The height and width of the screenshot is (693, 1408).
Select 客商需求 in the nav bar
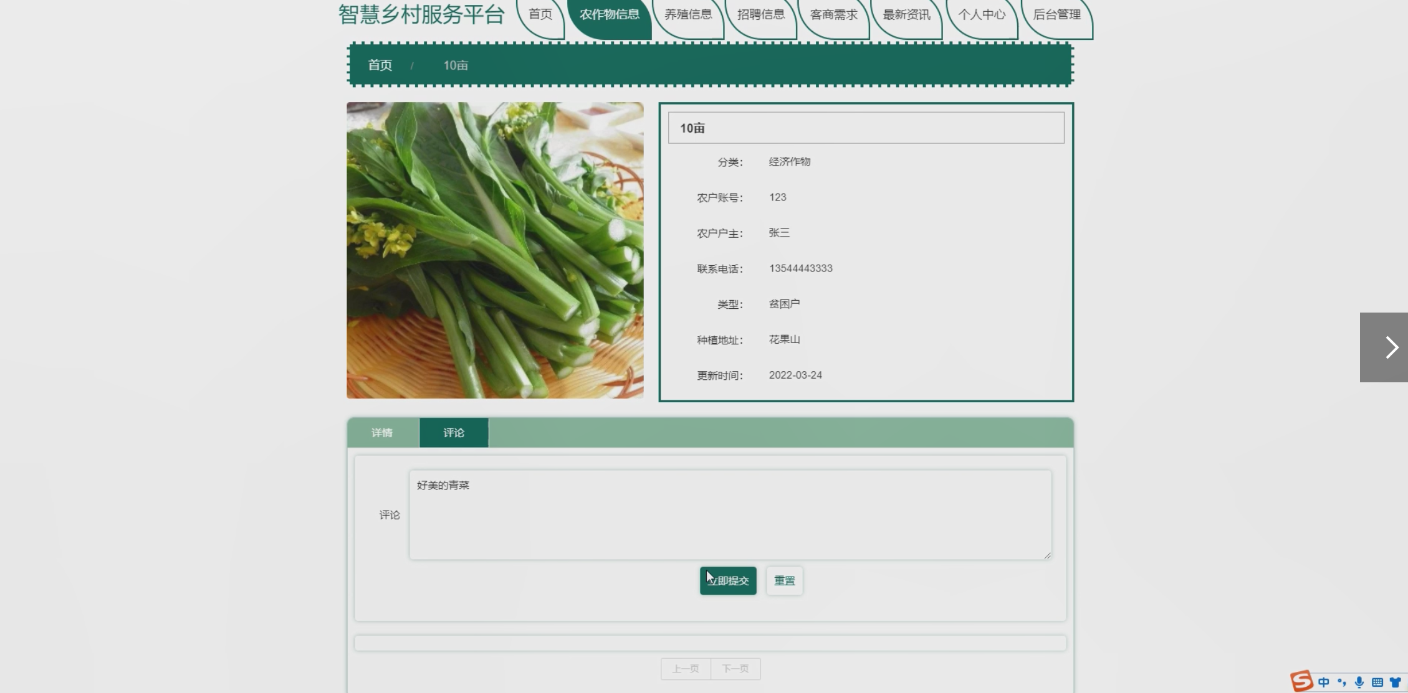pyautogui.click(x=833, y=14)
